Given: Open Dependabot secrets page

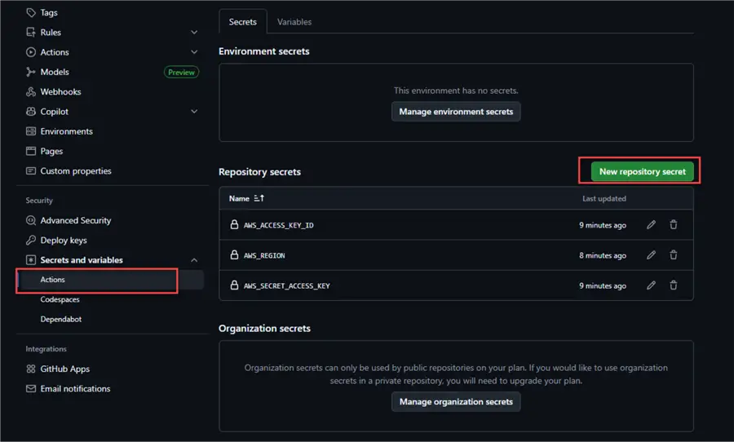Looking at the screenshot, I should pyautogui.click(x=61, y=319).
